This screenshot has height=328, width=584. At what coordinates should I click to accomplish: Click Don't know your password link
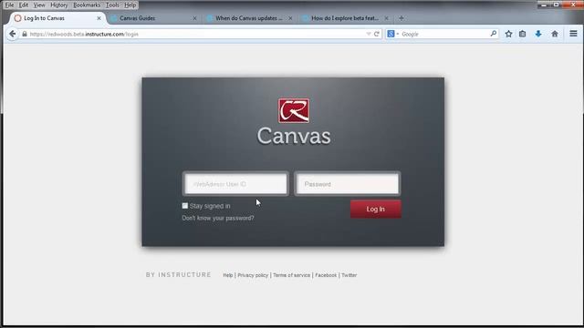218,218
